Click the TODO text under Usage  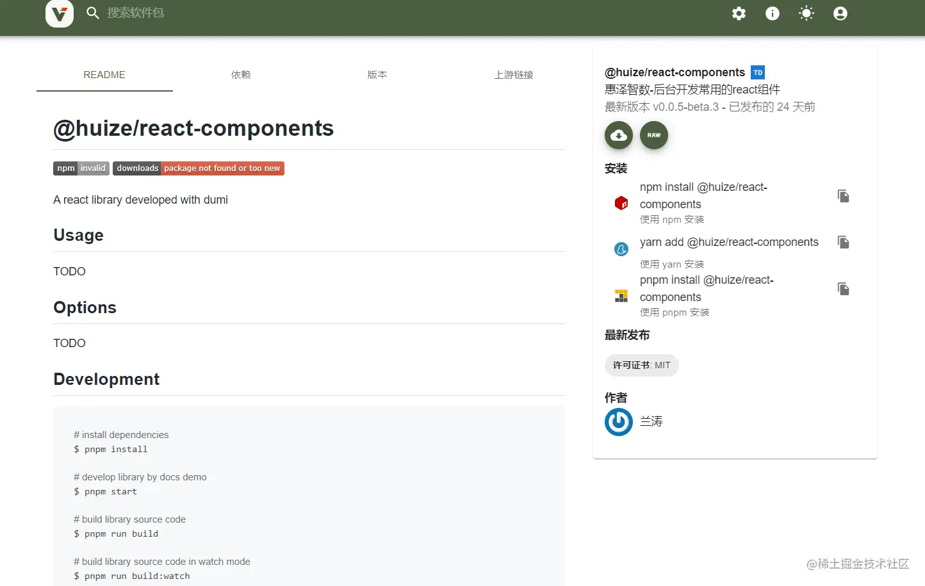[69, 272]
